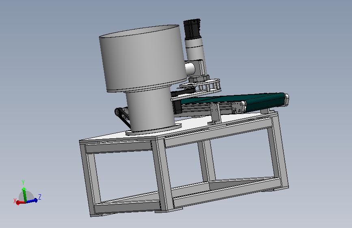Pick the conveyor support bracket on table
Screen dimensions: 352x228
click(x=215, y=113)
